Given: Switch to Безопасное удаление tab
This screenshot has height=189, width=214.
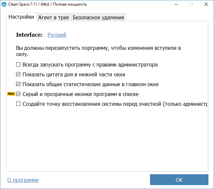Looking at the screenshot, I should tap(98, 17).
